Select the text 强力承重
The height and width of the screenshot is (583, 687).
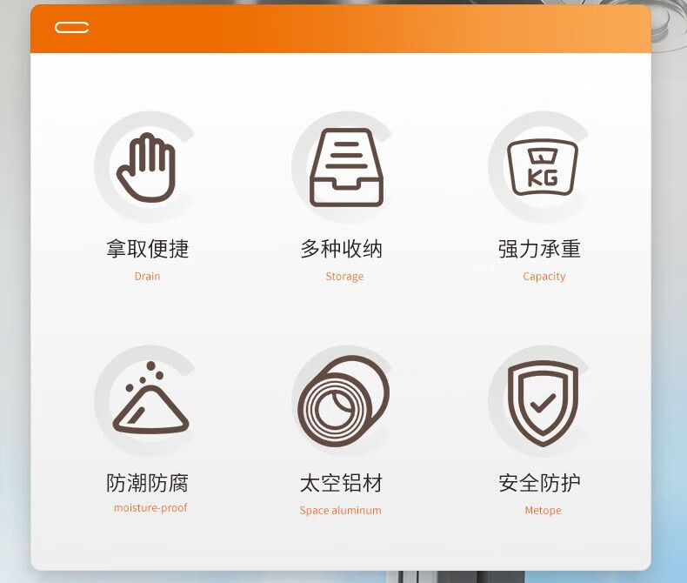coord(539,249)
